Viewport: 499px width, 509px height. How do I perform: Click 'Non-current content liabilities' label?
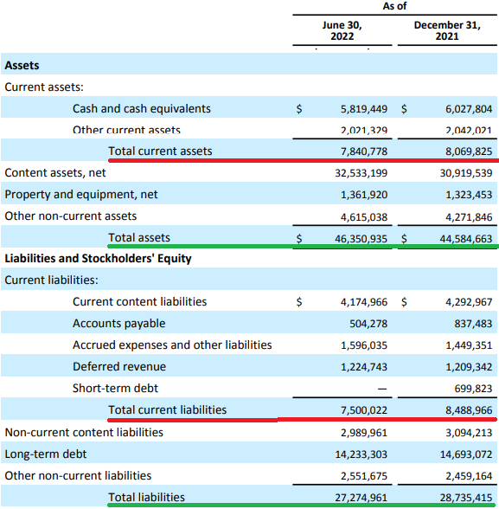tap(84, 433)
